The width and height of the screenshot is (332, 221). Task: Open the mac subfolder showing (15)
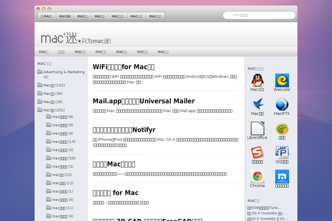59,175
